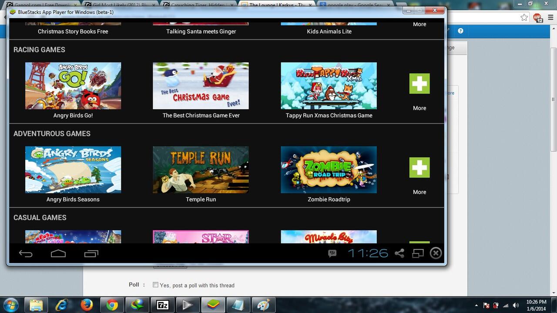
Task: Click the CASUAL GAMES heading
Action: [40, 217]
